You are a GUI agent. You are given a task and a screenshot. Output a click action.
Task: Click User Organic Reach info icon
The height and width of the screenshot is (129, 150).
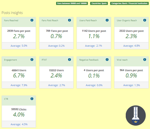click(144, 20)
